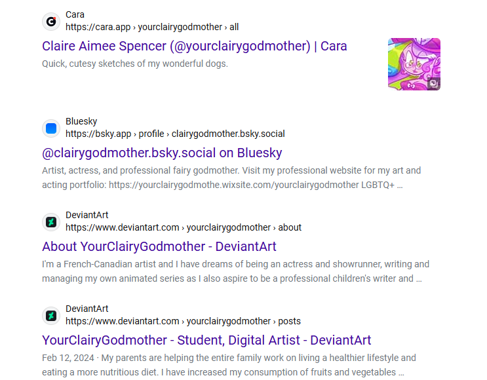Screen dimensions: 487x380
Task: Visit the About YourClairyGodmother DeviantArt link
Action: pos(159,246)
